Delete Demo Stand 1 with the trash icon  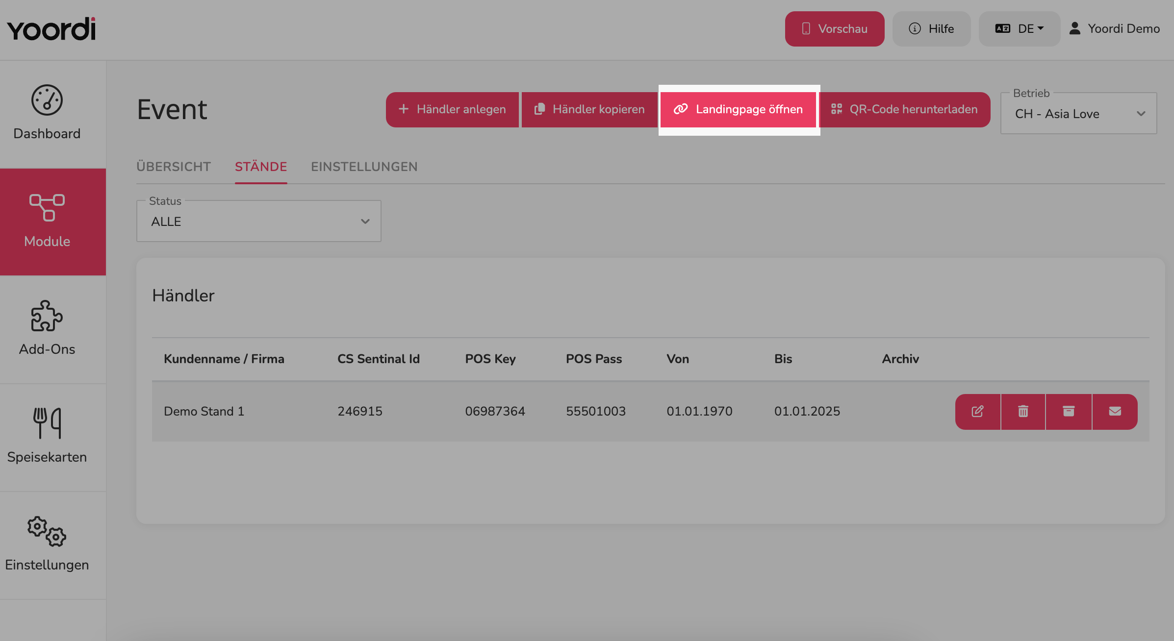pos(1023,412)
